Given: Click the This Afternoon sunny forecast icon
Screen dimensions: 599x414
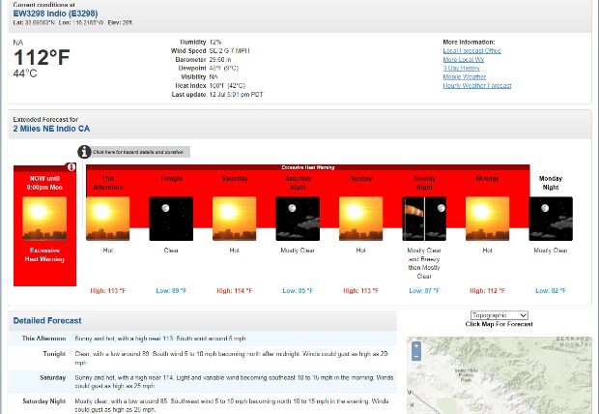Looking at the screenshot, I should coord(108,219).
